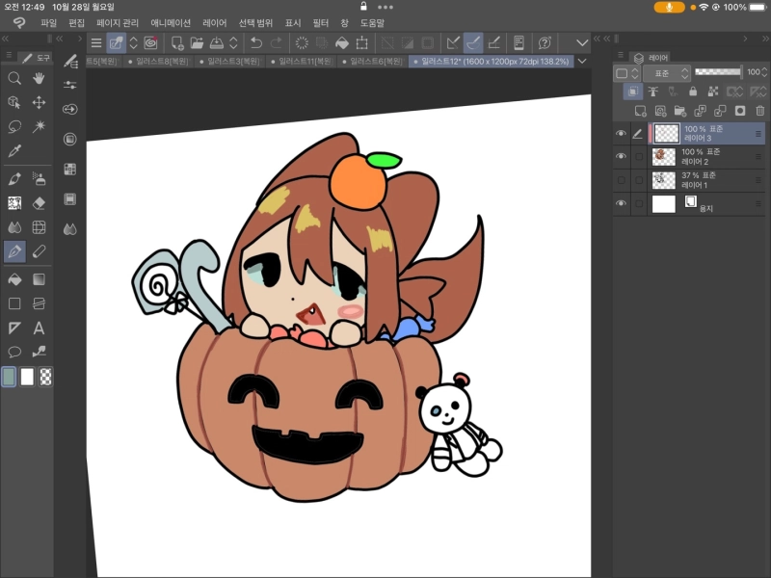Image resolution: width=771 pixels, height=578 pixels.
Task: Toggle visibility of the 용지 paper layer
Action: click(x=621, y=203)
